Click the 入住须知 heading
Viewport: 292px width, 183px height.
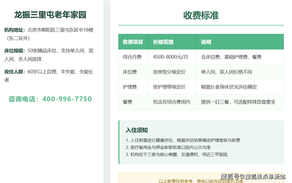tap(137, 130)
